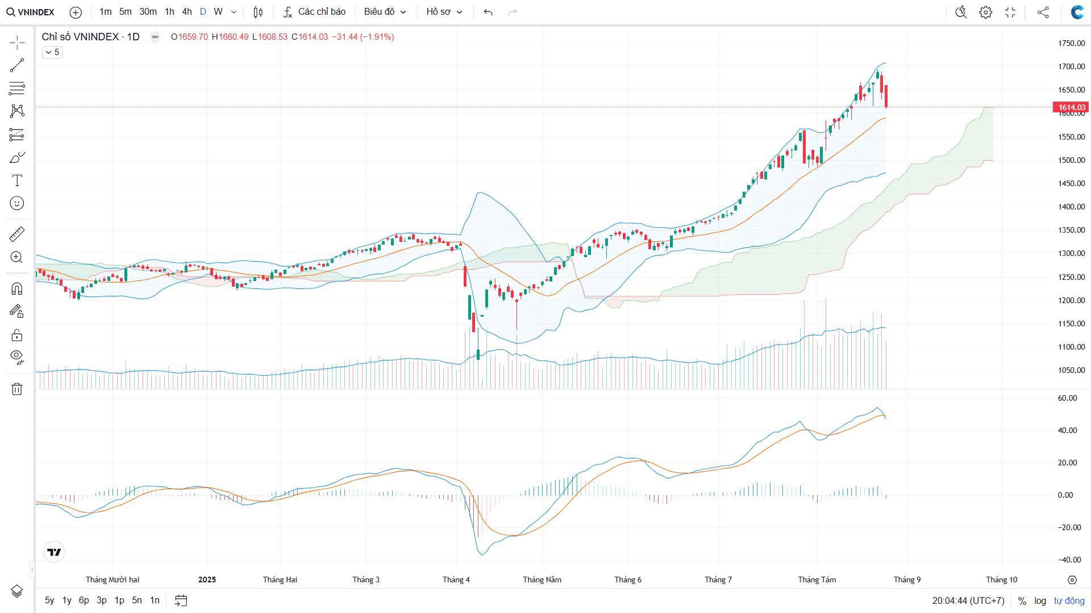
Task: Expand the Biểu đồ dropdown
Action: pyautogui.click(x=385, y=12)
